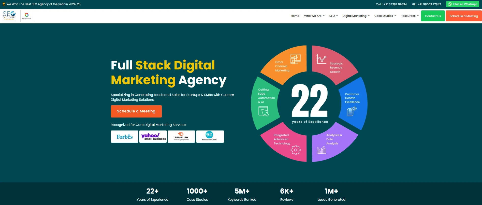Open the Resources dropdown menu
The image size is (482, 205).
(x=410, y=16)
